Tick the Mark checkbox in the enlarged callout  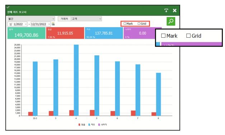tap(163, 36)
